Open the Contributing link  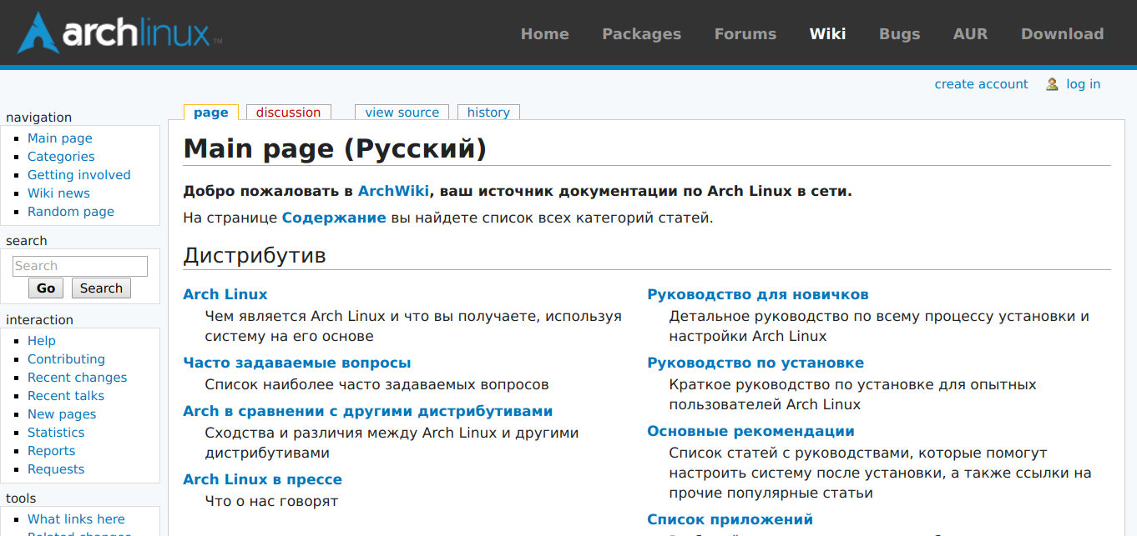click(x=66, y=359)
